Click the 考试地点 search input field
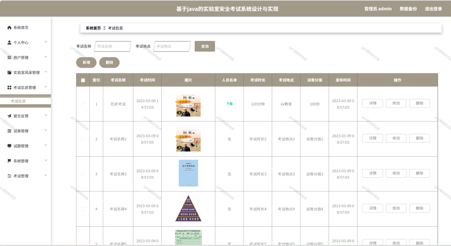Viewport: 451px width, 246px height. pyautogui.click(x=172, y=46)
